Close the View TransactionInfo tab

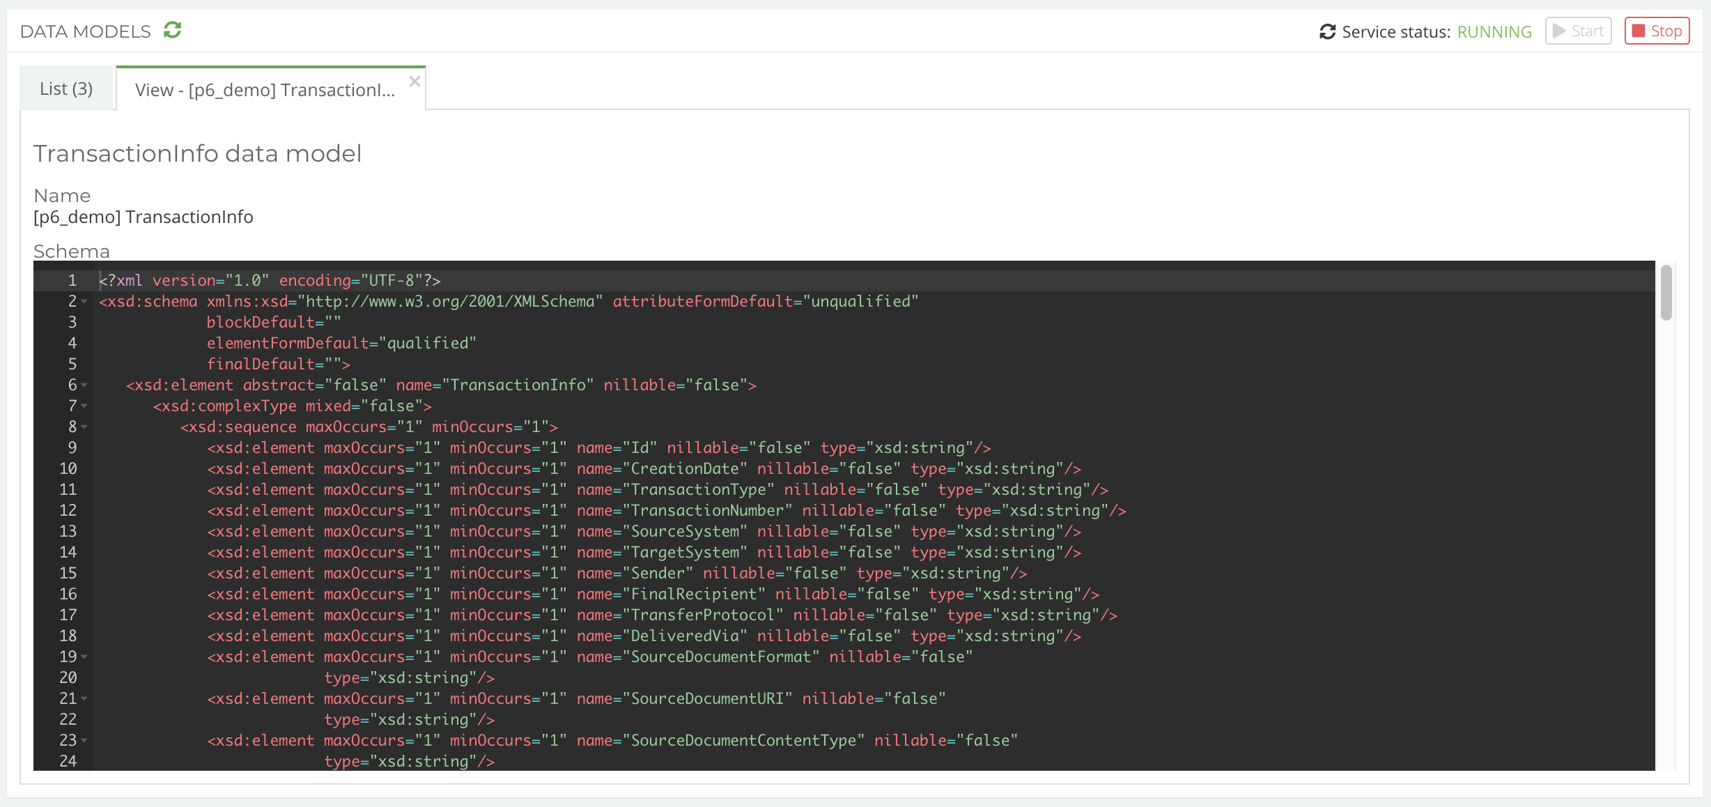[x=415, y=82]
